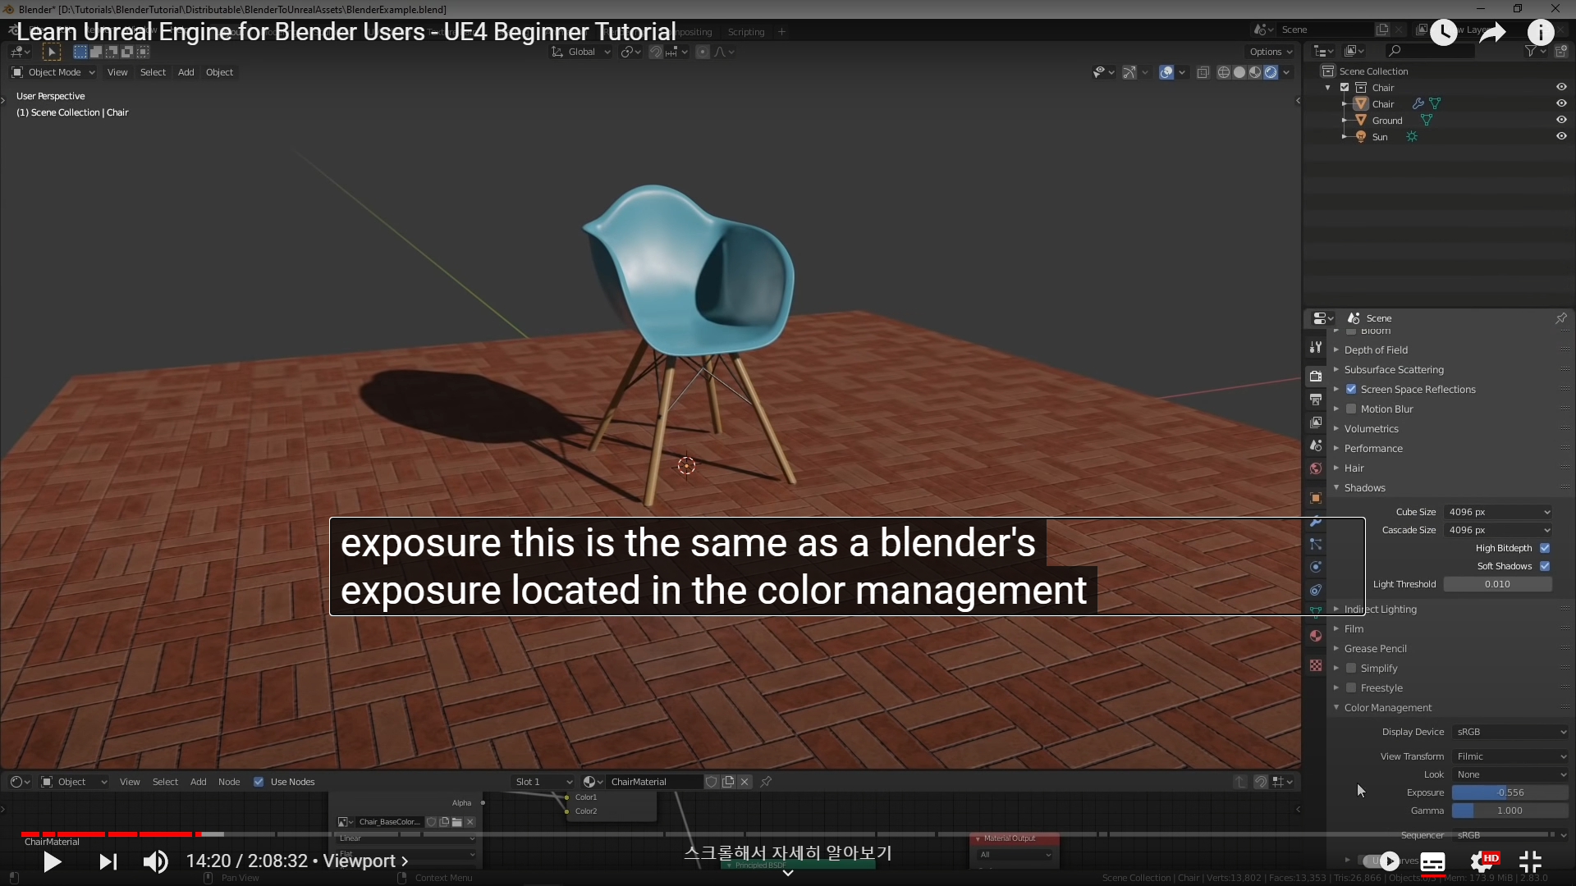
Task: Open the Tool properties tab icon
Action: tap(1316, 347)
